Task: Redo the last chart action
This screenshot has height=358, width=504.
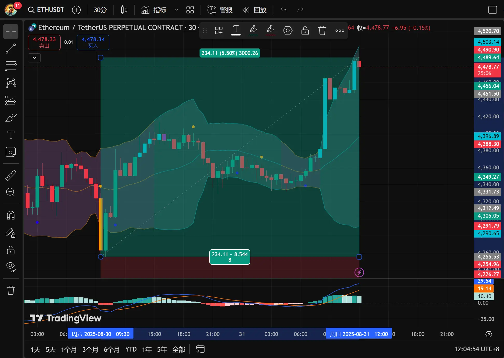Action: pyautogui.click(x=300, y=10)
